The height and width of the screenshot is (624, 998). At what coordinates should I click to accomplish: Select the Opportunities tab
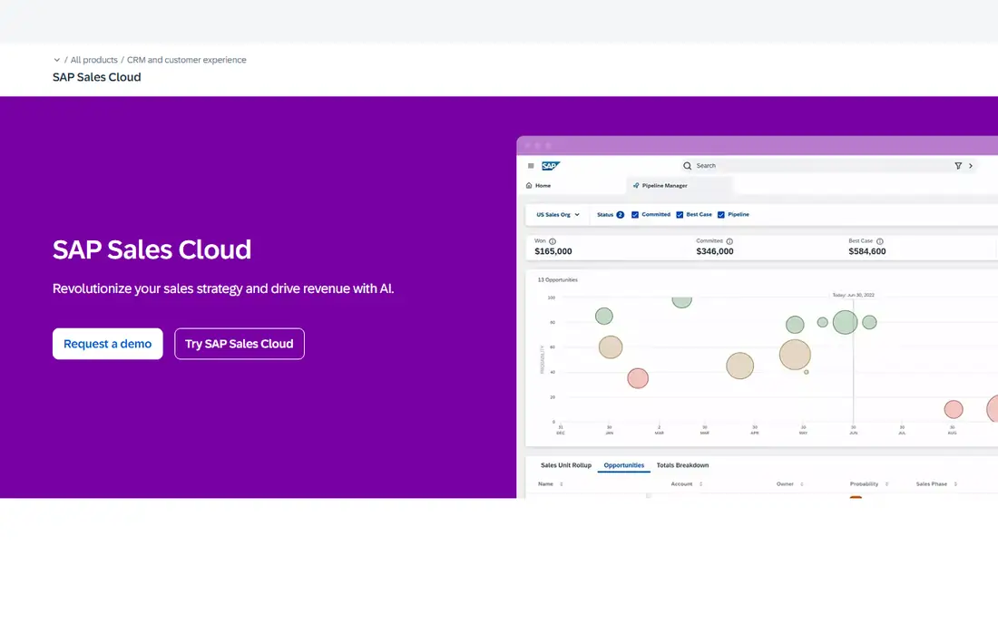(x=624, y=465)
